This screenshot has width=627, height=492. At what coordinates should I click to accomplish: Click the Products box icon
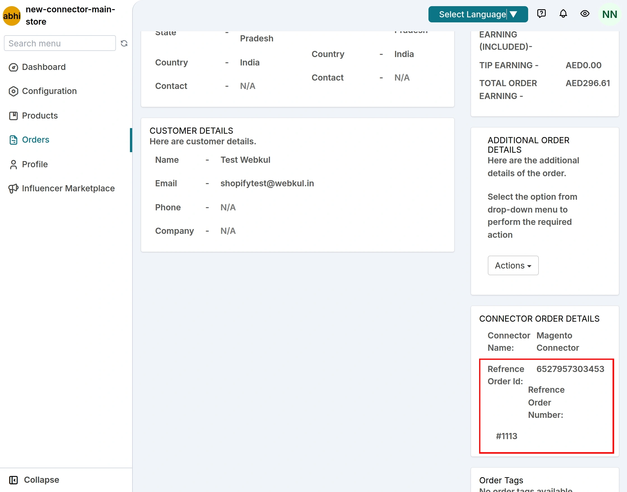tap(13, 116)
